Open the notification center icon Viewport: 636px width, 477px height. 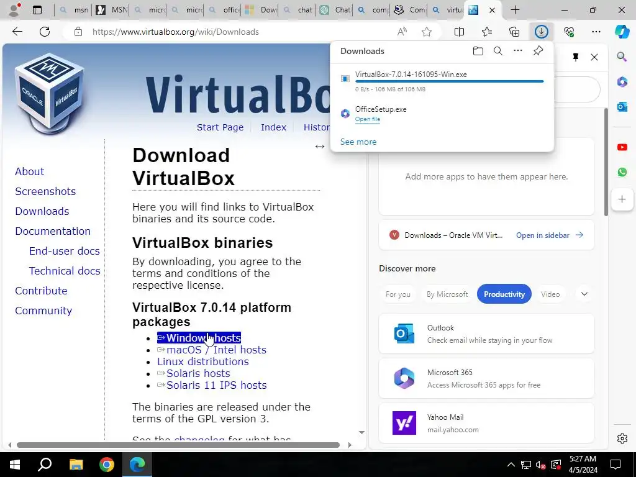click(616, 465)
